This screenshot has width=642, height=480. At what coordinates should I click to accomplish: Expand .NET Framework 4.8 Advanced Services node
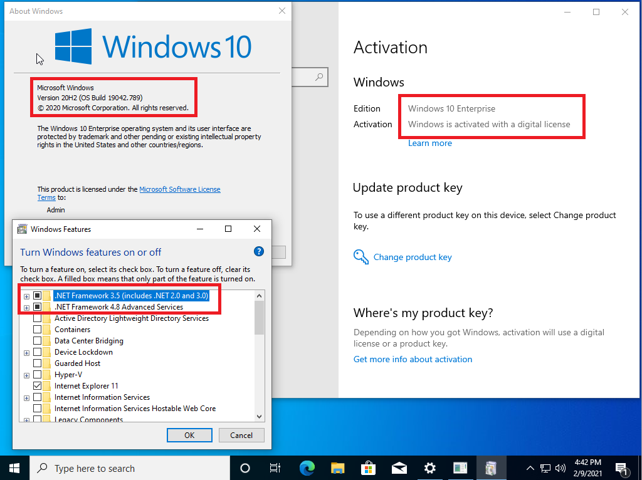click(x=26, y=307)
